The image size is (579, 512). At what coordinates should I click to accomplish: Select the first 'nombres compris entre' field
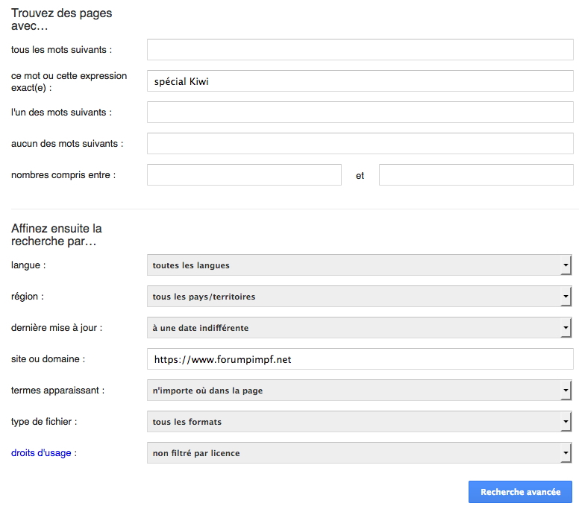[244, 175]
